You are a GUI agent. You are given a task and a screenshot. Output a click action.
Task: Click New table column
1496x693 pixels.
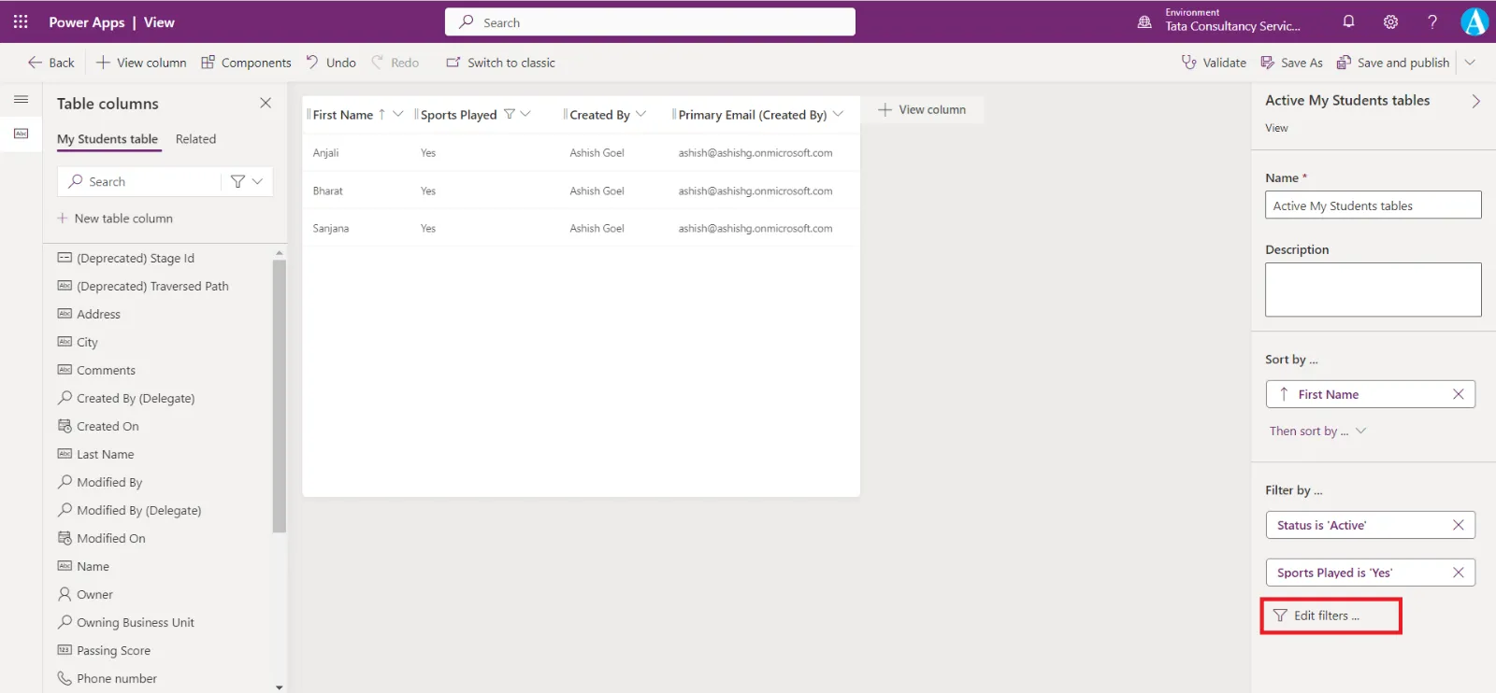pos(115,219)
